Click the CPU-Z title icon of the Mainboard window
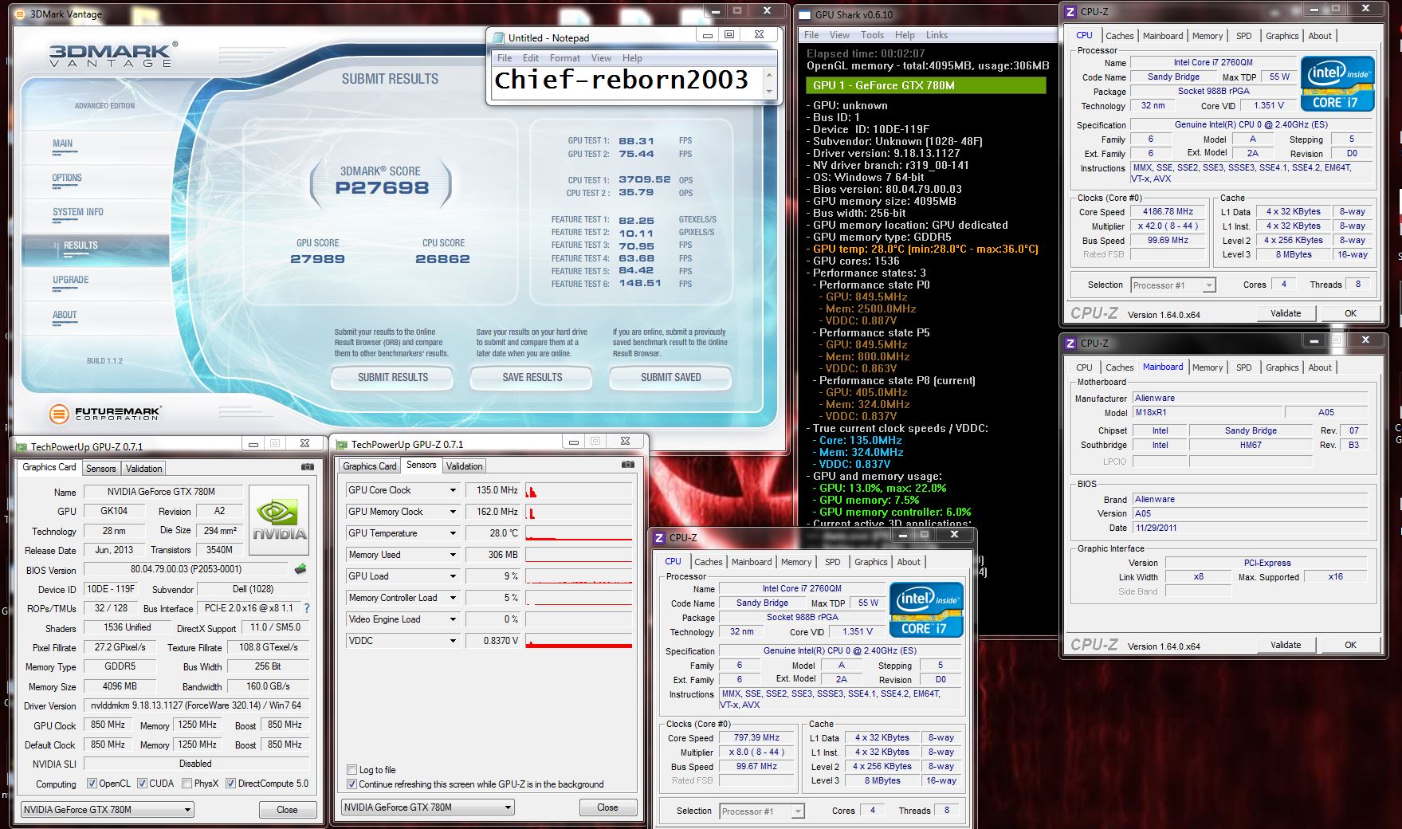 [x=1071, y=343]
